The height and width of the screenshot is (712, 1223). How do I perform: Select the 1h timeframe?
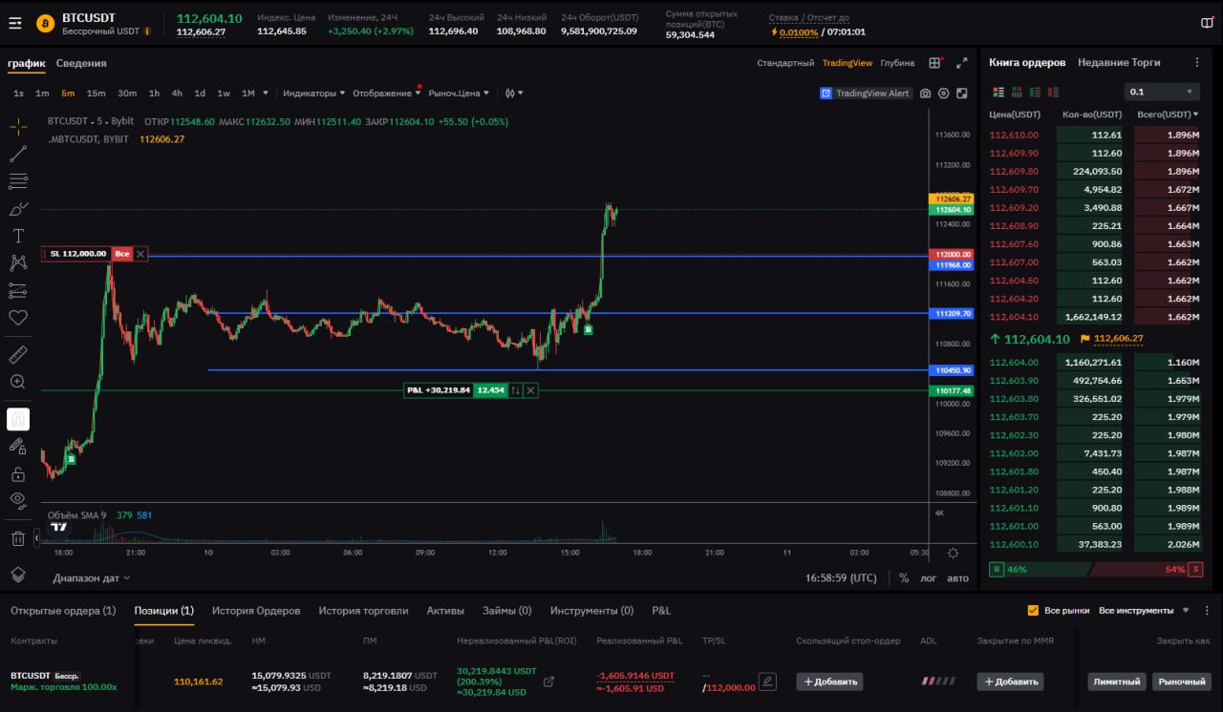click(x=154, y=94)
